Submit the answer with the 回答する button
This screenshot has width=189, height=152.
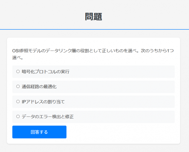(39, 132)
